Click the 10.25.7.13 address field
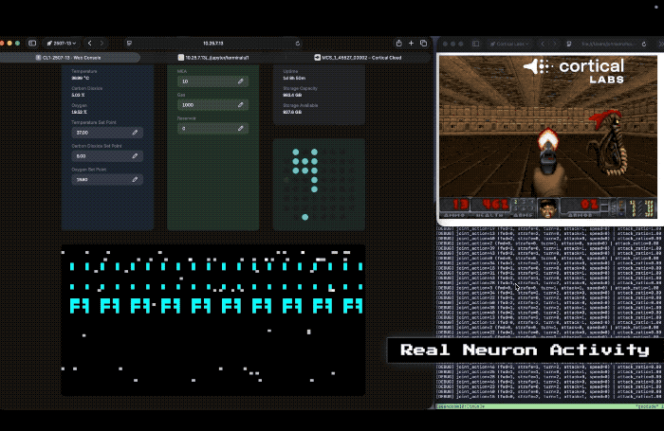The height and width of the screenshot is (431, 664). (x=213, y=44)
